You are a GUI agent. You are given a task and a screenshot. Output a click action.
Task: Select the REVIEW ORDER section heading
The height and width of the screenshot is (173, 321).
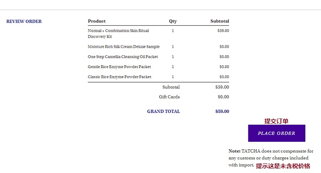point(24,22)
